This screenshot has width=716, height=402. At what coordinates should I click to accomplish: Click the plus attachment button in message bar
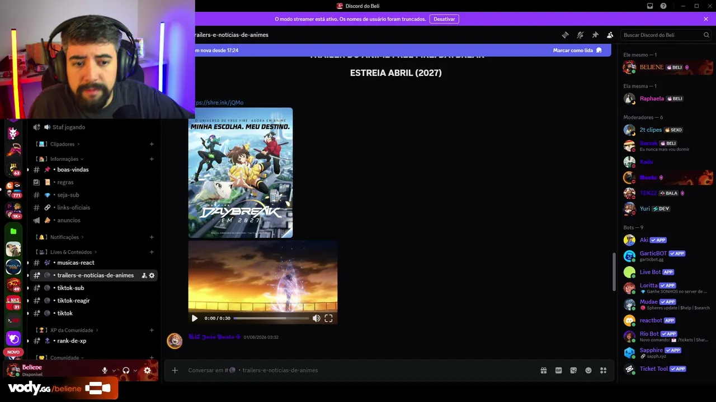[175, 370]
